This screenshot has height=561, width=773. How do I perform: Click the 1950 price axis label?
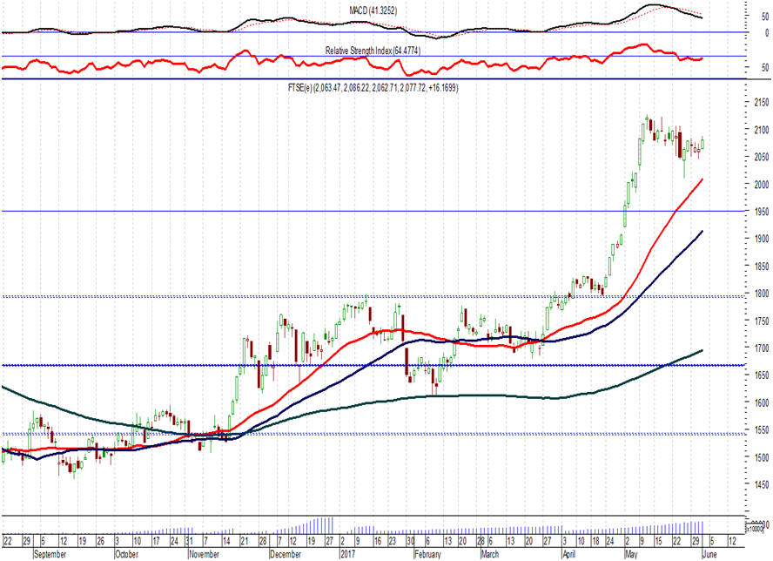point(761,212)
